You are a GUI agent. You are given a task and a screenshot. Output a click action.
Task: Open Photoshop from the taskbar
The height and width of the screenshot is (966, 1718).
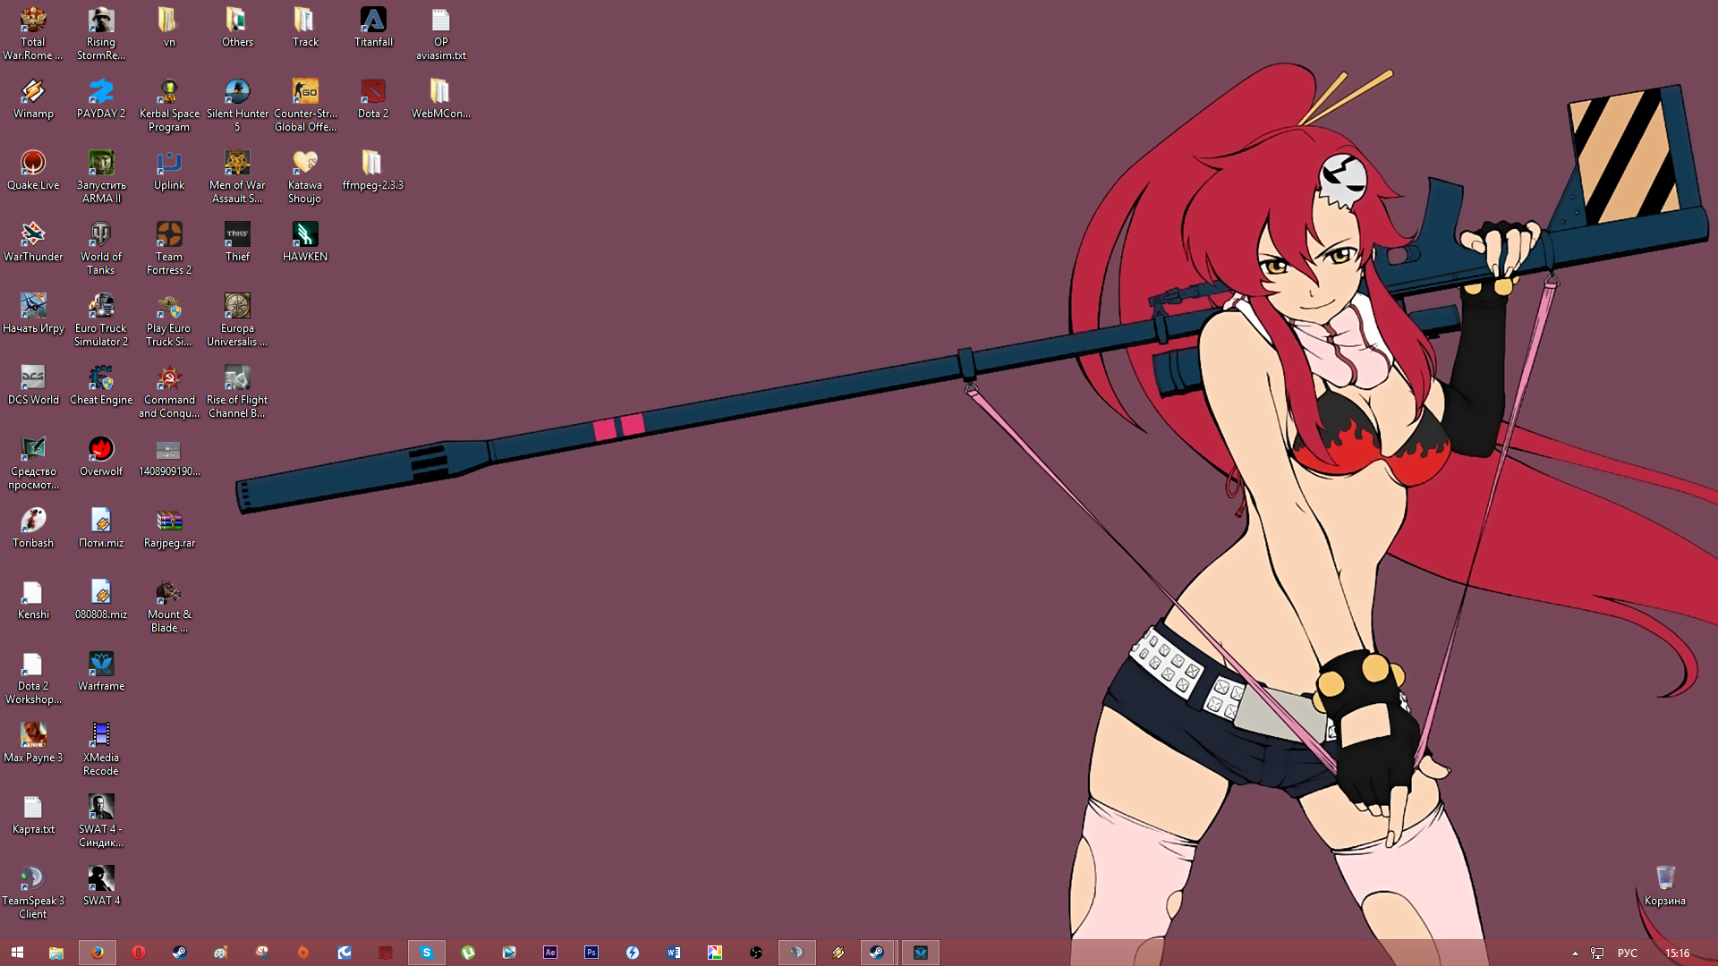(x=591, y=953)
